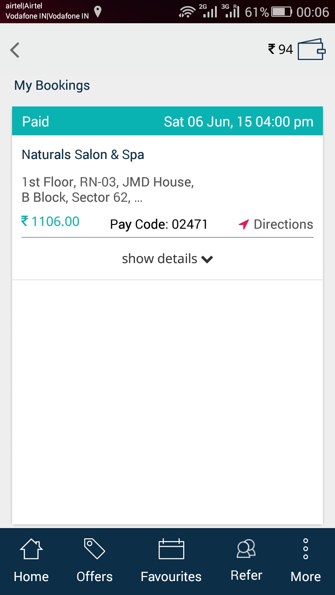
Task: Tap the red Directions arrow icon
Action: [x=244, y=225]
